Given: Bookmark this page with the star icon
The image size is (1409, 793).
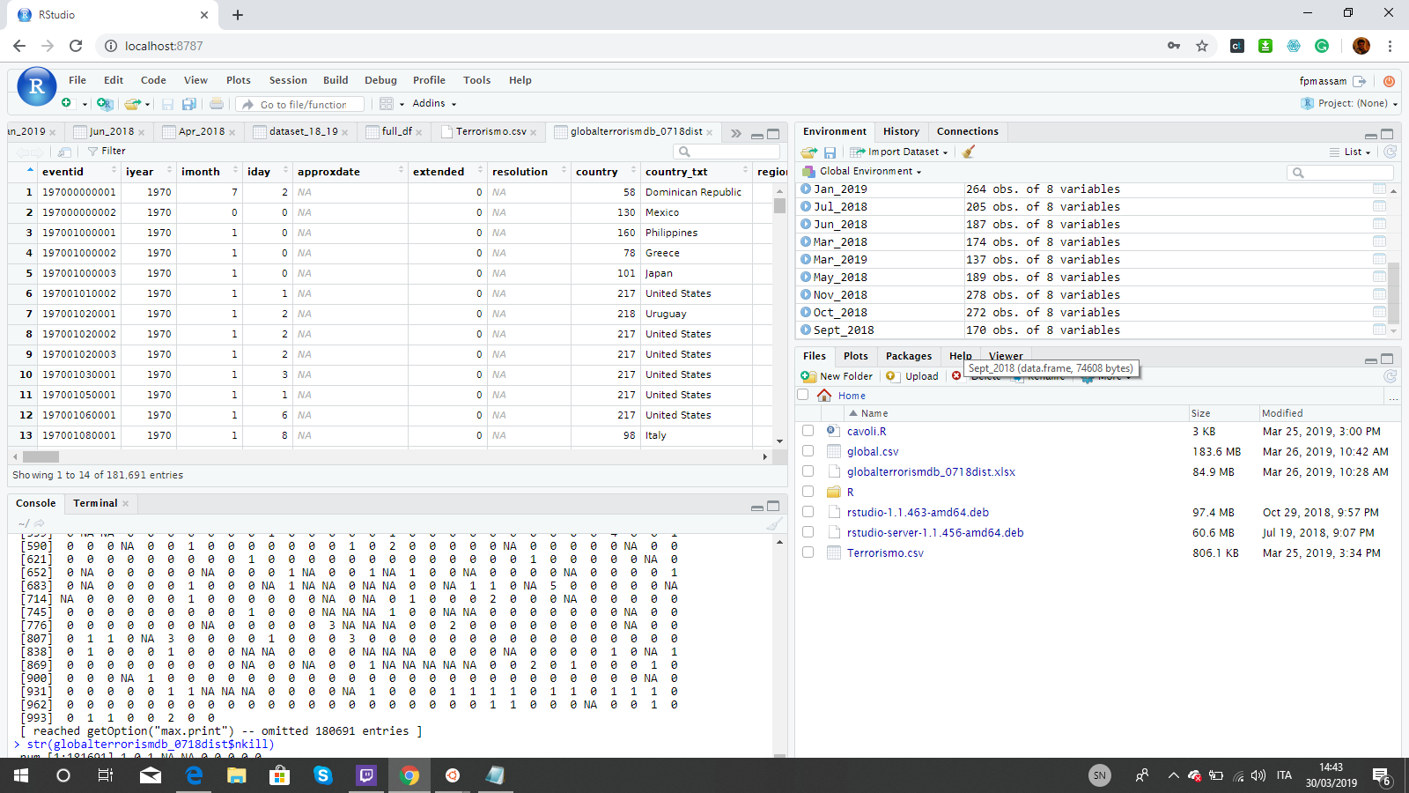Looking at the screenshot, I should 1202,46.
